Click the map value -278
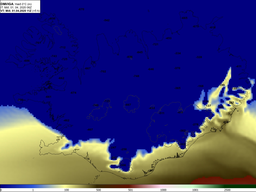The width and height of the screenshot is (256, 192). click(x=196, y=124)
